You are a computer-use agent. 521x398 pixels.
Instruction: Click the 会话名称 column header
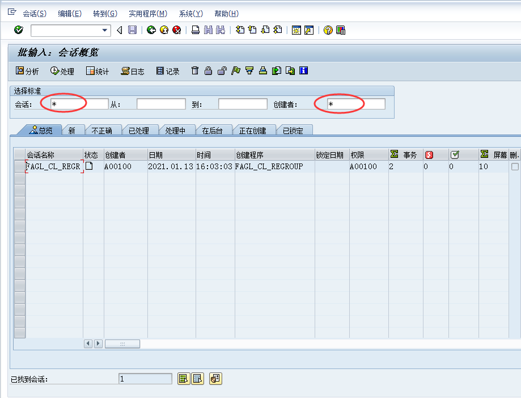54,155
